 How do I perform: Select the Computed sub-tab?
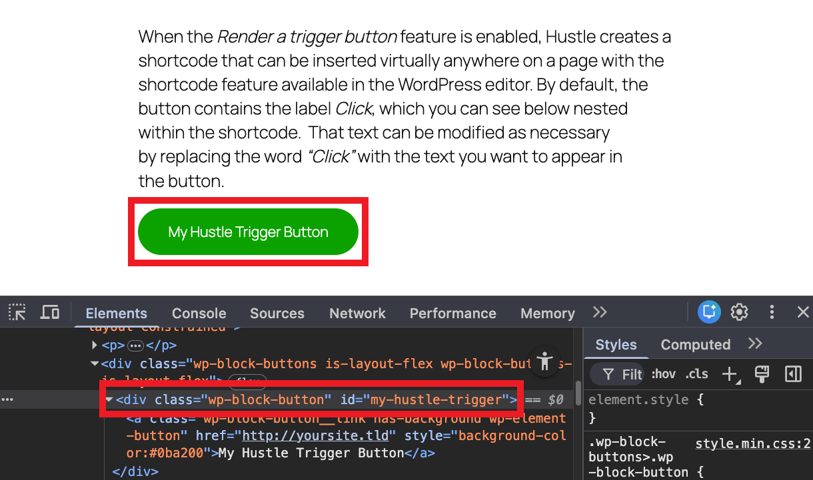(x=696, y=344)
